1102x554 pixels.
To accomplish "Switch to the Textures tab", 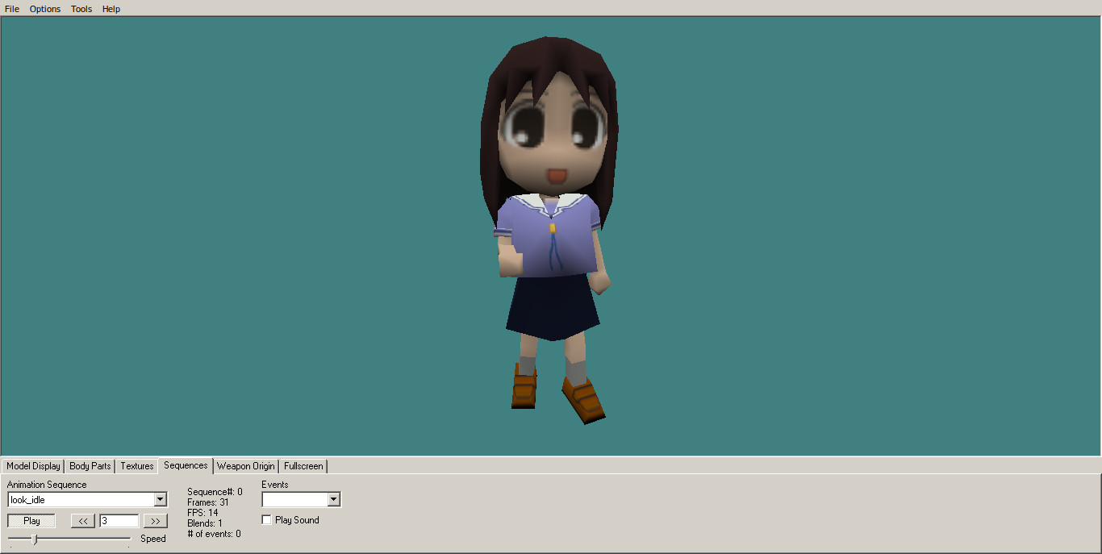I will pyautogui.click(x=137, y=466).
